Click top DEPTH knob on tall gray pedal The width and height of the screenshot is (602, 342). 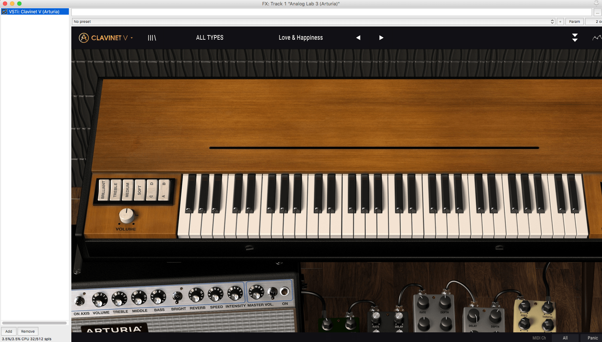[445, 303]
